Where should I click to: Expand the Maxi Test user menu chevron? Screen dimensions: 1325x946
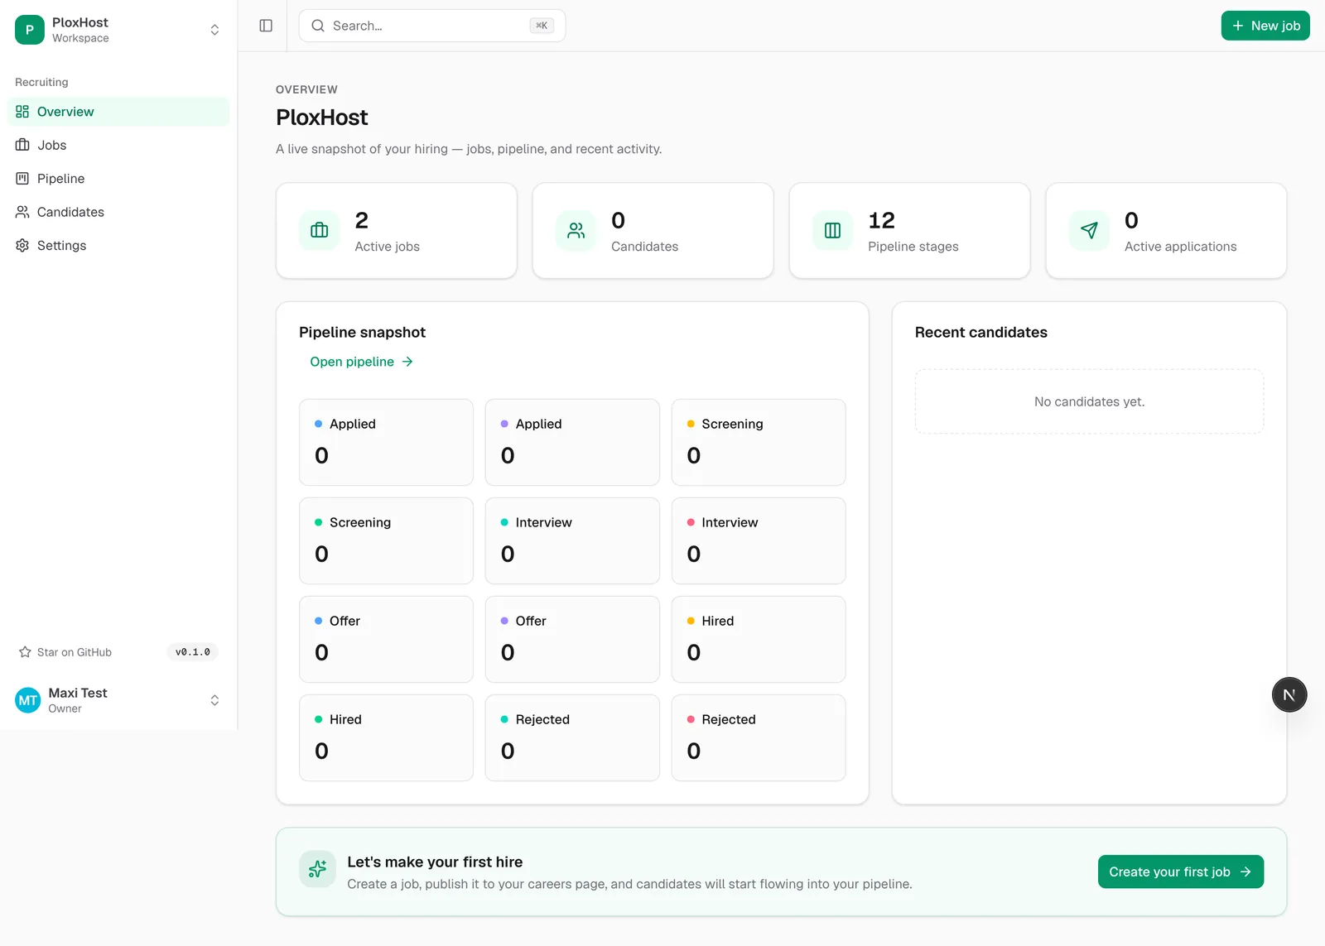pyautogui.click(x=214, y=700)
